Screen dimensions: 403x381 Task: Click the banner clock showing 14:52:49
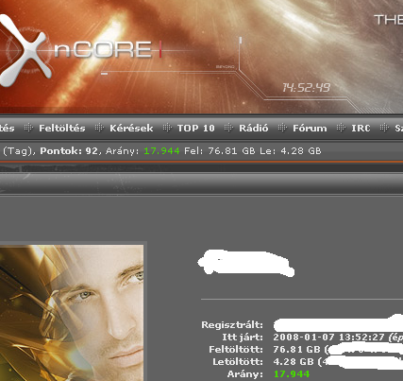pyautogui.click(x=306, y=88)
